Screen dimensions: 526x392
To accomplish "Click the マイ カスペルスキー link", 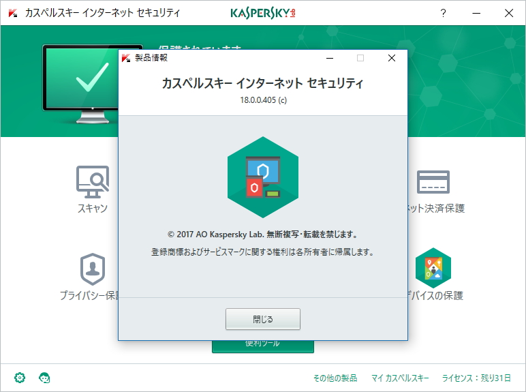I will 400,378.
